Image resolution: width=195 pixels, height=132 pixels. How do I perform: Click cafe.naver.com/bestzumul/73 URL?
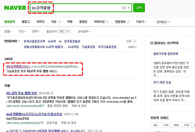[x=25, y=123]
